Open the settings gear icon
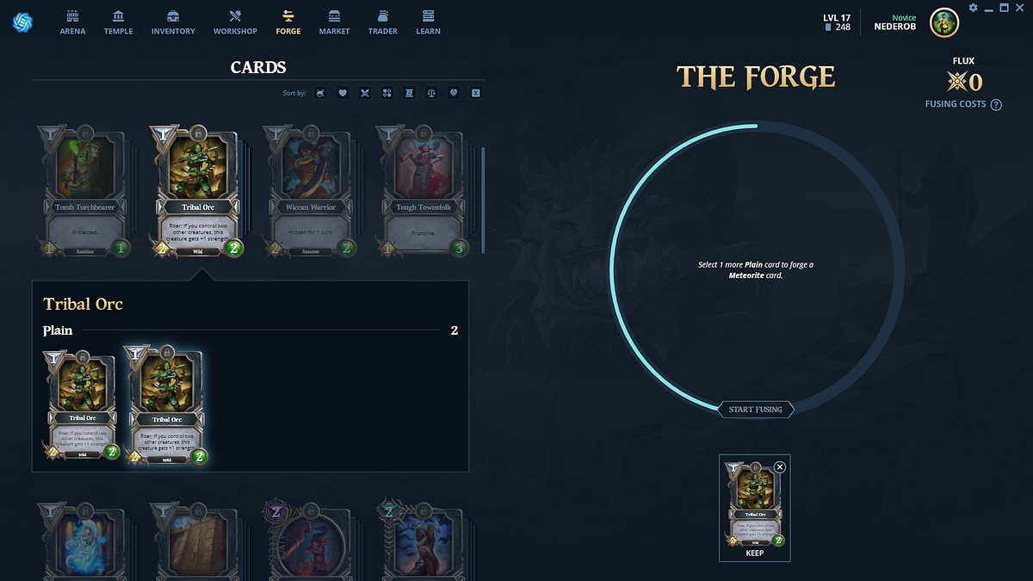Viewport: 1033px width, 581px height. click(973, 8)
